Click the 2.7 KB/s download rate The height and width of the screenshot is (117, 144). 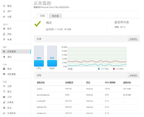click(105, 69)
